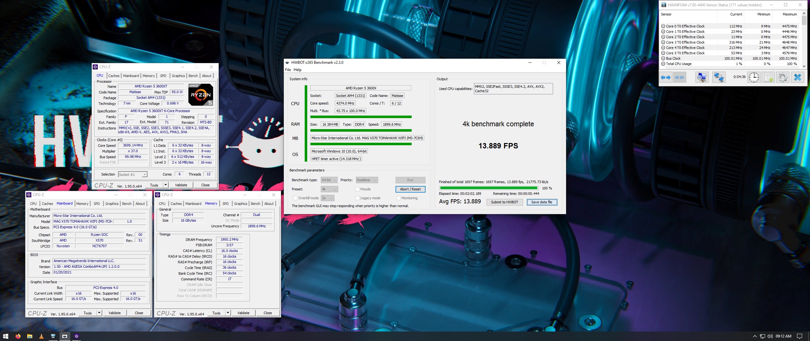Click clock icon beside Total CPU Usage
The width and height of the screenshot is (810, 341).
point(663,64)
